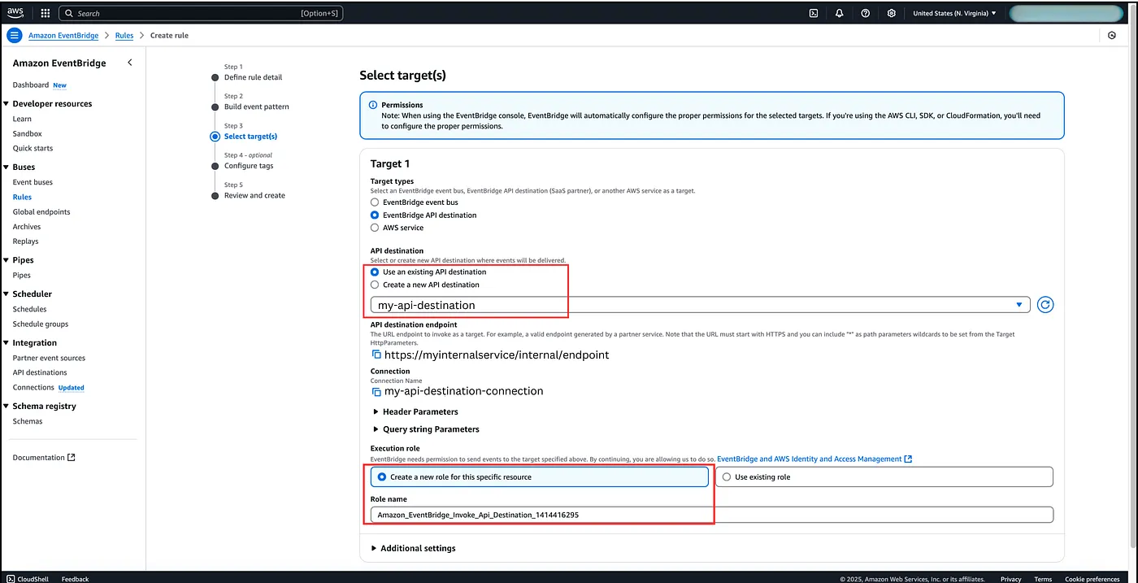This screenshot has height=583, width=1138.
Task: Click Rules breadcrumb link
Action: coord(124,36)
